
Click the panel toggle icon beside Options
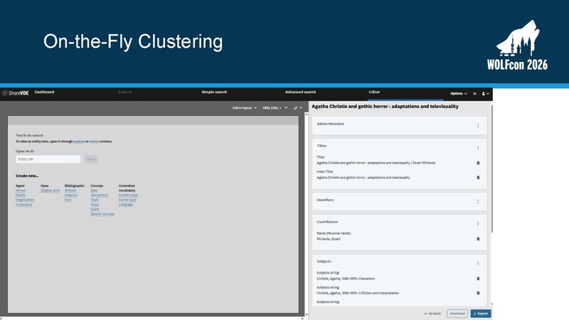474,94
